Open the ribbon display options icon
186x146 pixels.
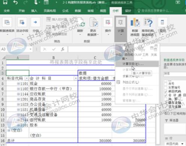(x=178, y=2)
